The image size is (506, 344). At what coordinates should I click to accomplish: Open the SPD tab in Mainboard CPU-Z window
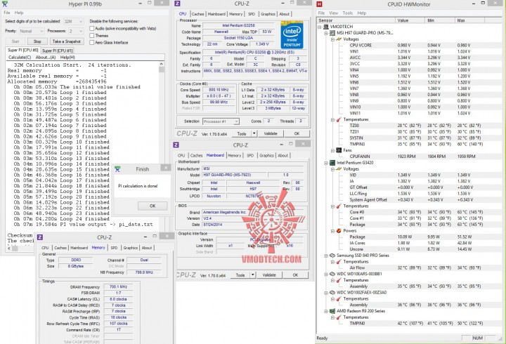point(250,155)
